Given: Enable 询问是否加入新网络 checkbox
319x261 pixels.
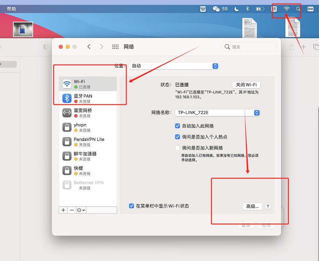Looking at the screenshot, I should coord(178,148).
